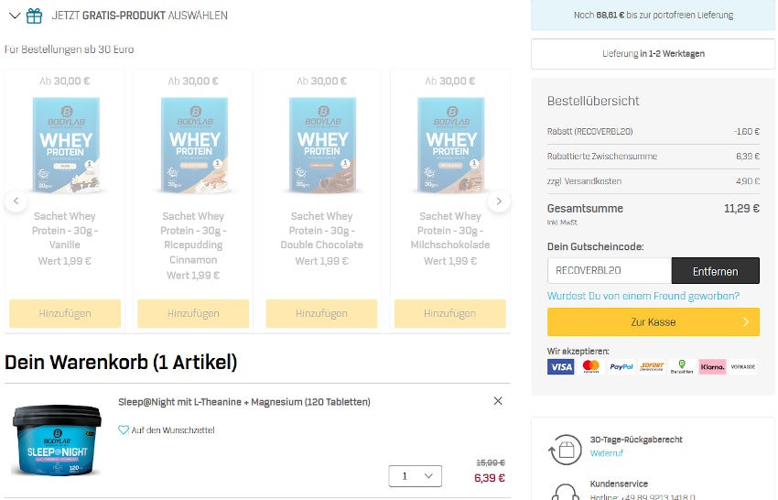Select the PayPal payment icon
The width and height of the screenshot is (778, 500).
click(x=621, y=366)
